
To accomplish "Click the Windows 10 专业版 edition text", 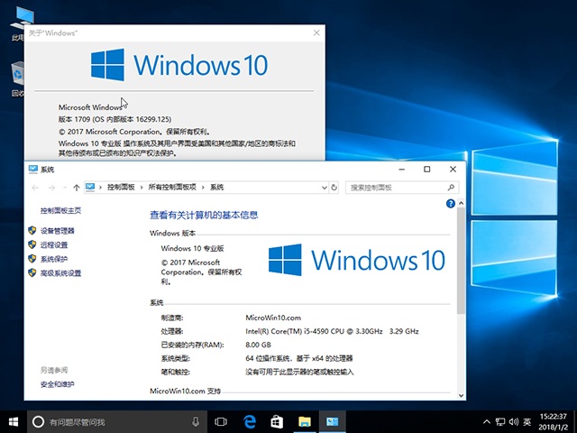I will (x=192, y=249).
